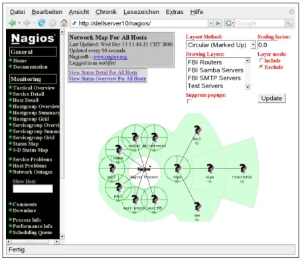
Task: Open the mail host icon on map
Action: click(197, 130)
